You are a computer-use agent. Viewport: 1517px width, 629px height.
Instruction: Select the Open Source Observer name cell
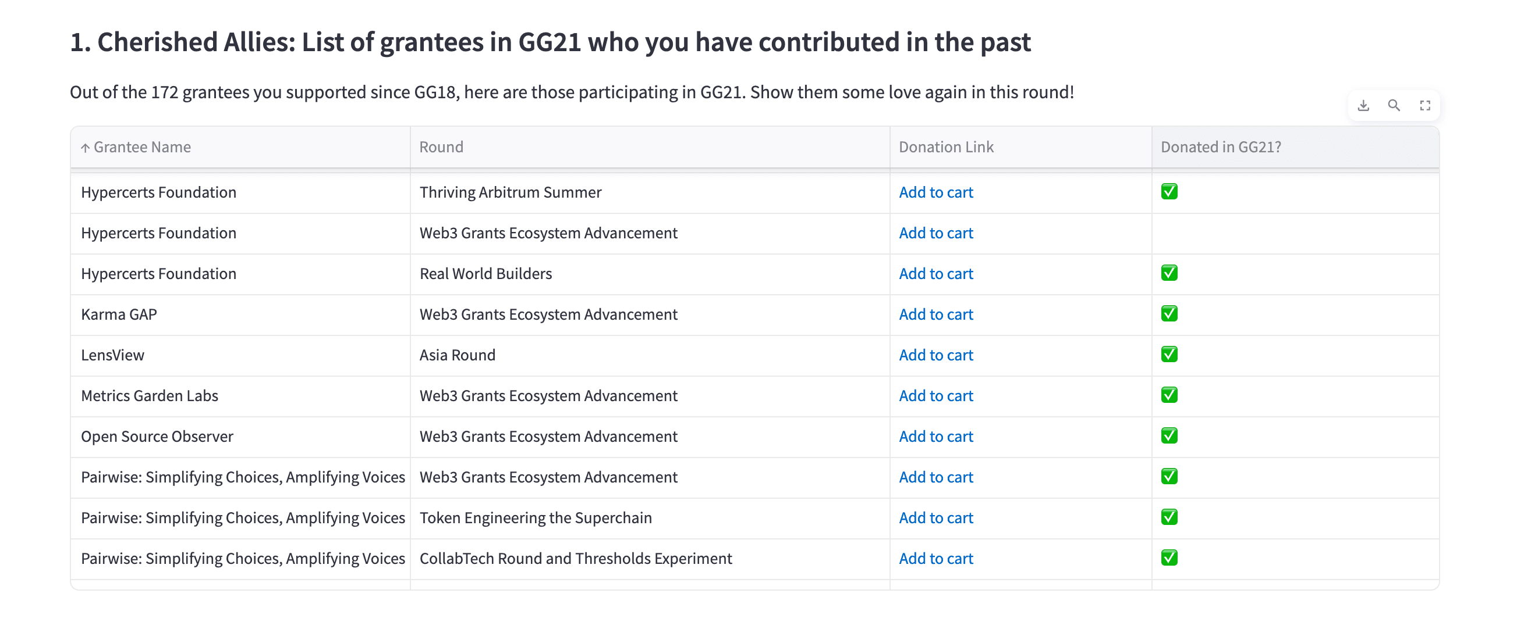(157, 436)
